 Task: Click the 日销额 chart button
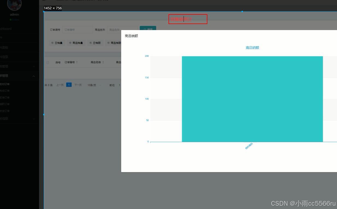tap(95, 43)
